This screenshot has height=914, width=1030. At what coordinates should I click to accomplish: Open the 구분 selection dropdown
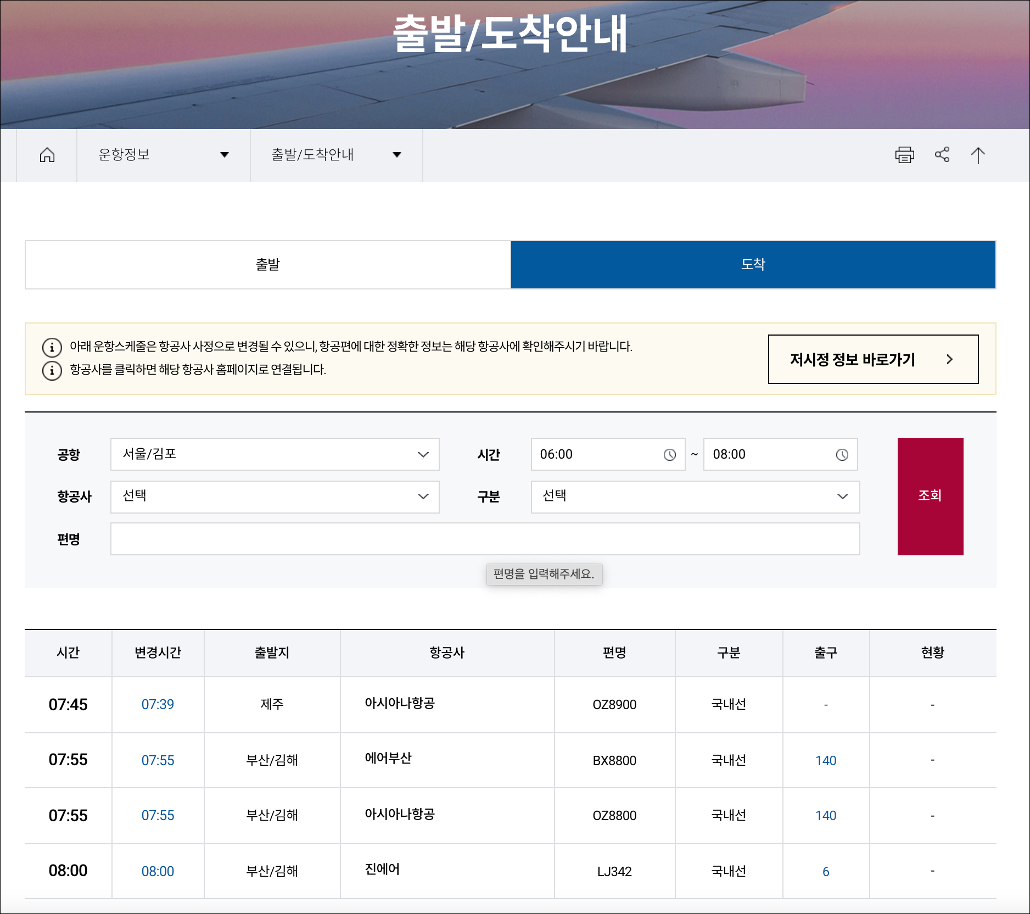tap(695, 497)
